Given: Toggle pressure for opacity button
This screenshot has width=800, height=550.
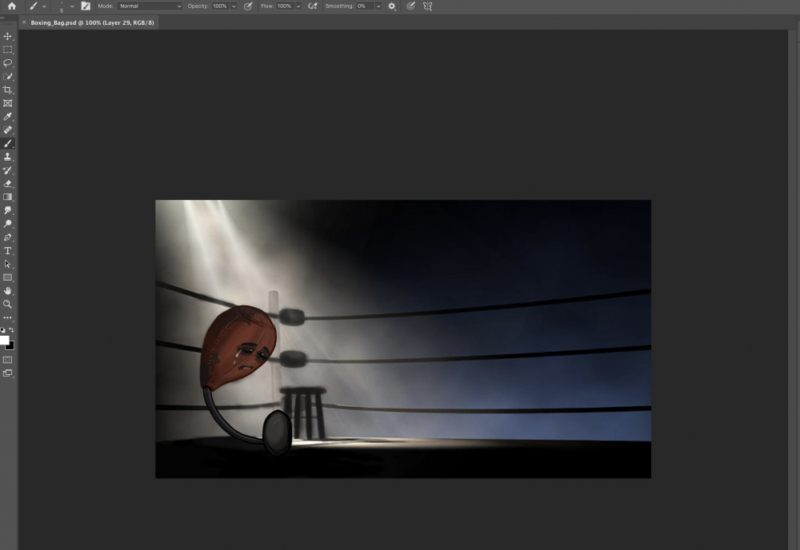Looking at the screenshot, I should click(x=248, y=6).
